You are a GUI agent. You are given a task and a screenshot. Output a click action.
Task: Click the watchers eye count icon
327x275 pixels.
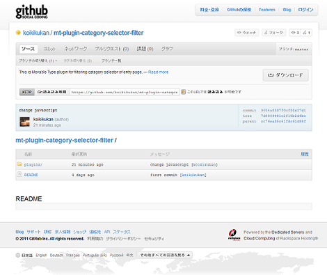[294, 33]
